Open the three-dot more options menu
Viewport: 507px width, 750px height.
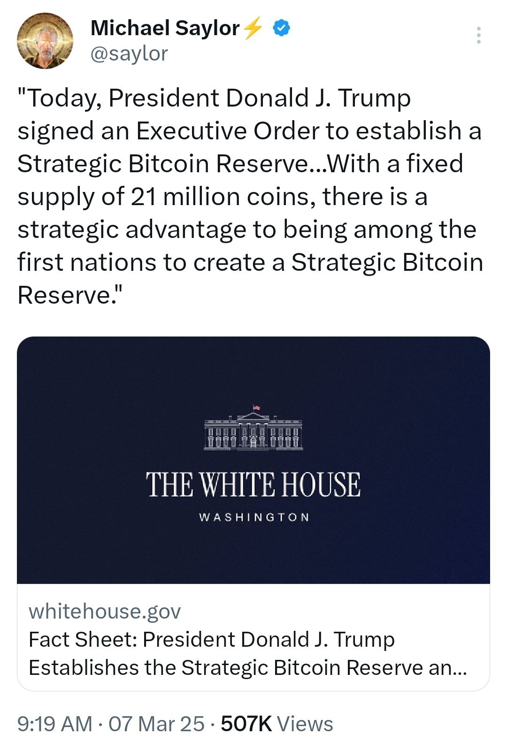[478, 35]
